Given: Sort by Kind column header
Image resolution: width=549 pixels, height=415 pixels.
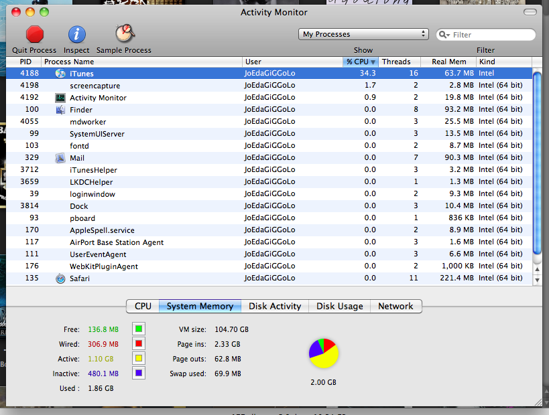Looking at the screenshot, I should click(x=504, y=62).
